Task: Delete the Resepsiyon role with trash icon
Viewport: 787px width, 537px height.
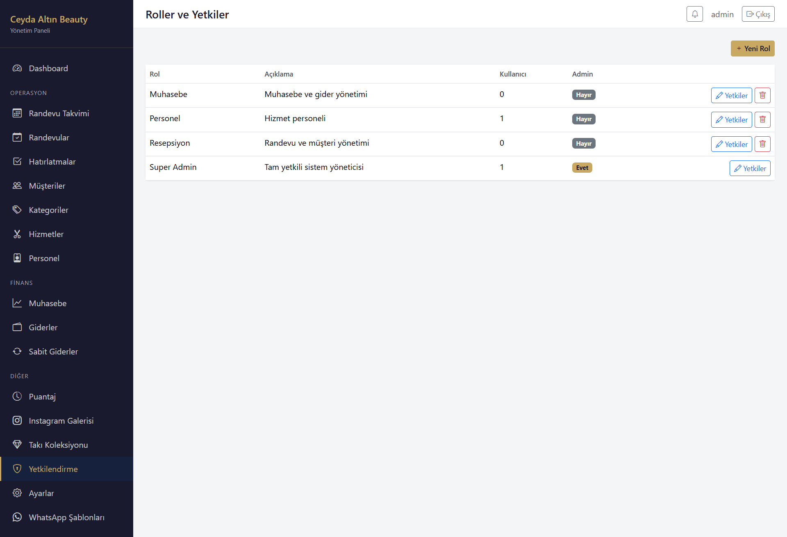Action: tap(762, 144)
